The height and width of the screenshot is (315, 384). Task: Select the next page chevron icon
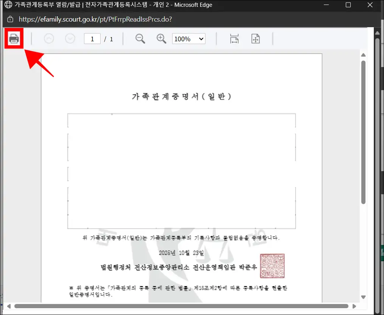coord(70,38)
